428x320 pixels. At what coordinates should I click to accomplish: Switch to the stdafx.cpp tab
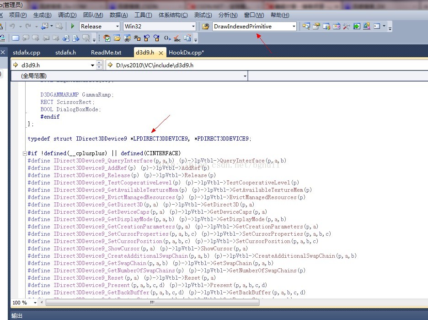(x=27, y=53)
